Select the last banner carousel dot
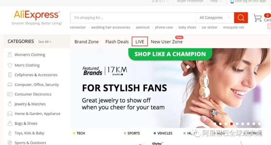Screen dimensions: 271x145 pos(259,124)
